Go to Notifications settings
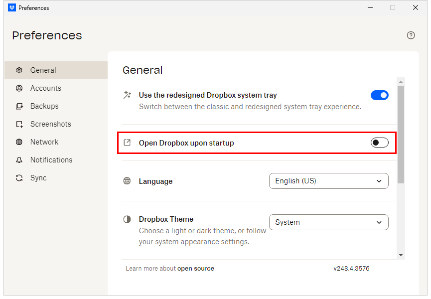Viewport: 431px width, 299px height. (51, 160)
